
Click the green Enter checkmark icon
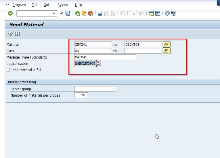10,13
